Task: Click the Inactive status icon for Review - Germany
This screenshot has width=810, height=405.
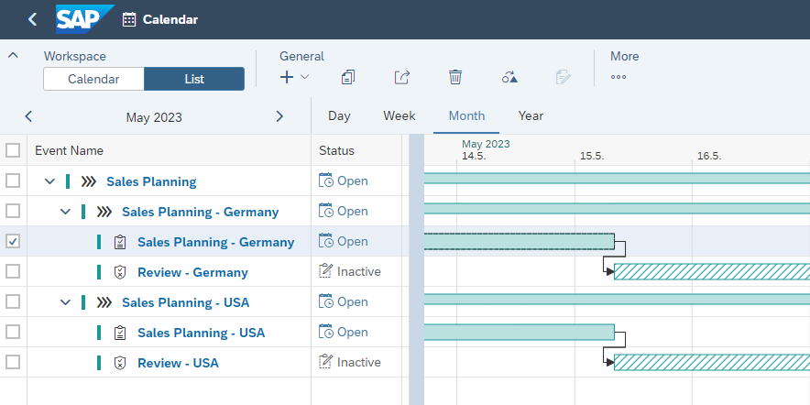Action: coord(325,271)
